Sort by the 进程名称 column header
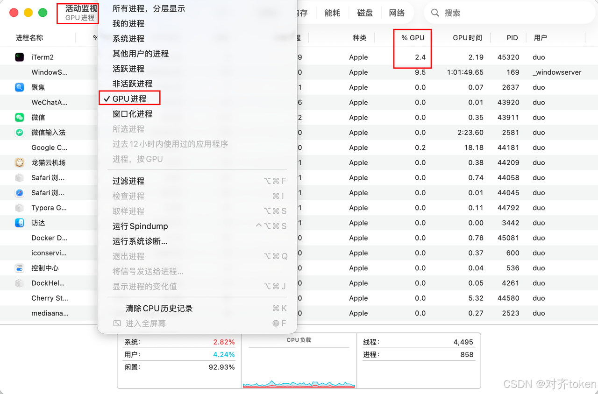The height and width of the screenshot is (394, 598). pos(29,38)
